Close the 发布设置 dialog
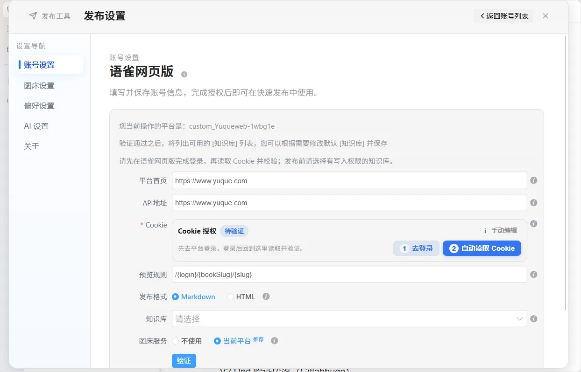The width and height of the screenshot is (581, 372). (546, 16)
